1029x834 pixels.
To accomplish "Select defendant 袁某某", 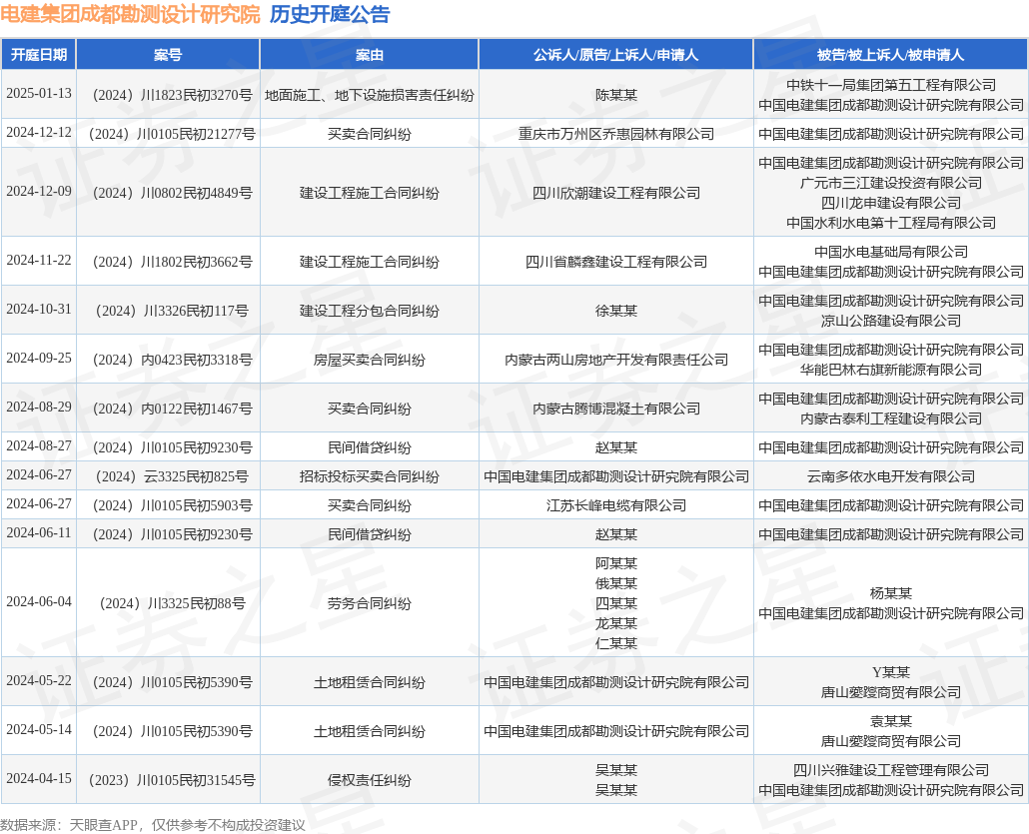I will pos(890,721).
